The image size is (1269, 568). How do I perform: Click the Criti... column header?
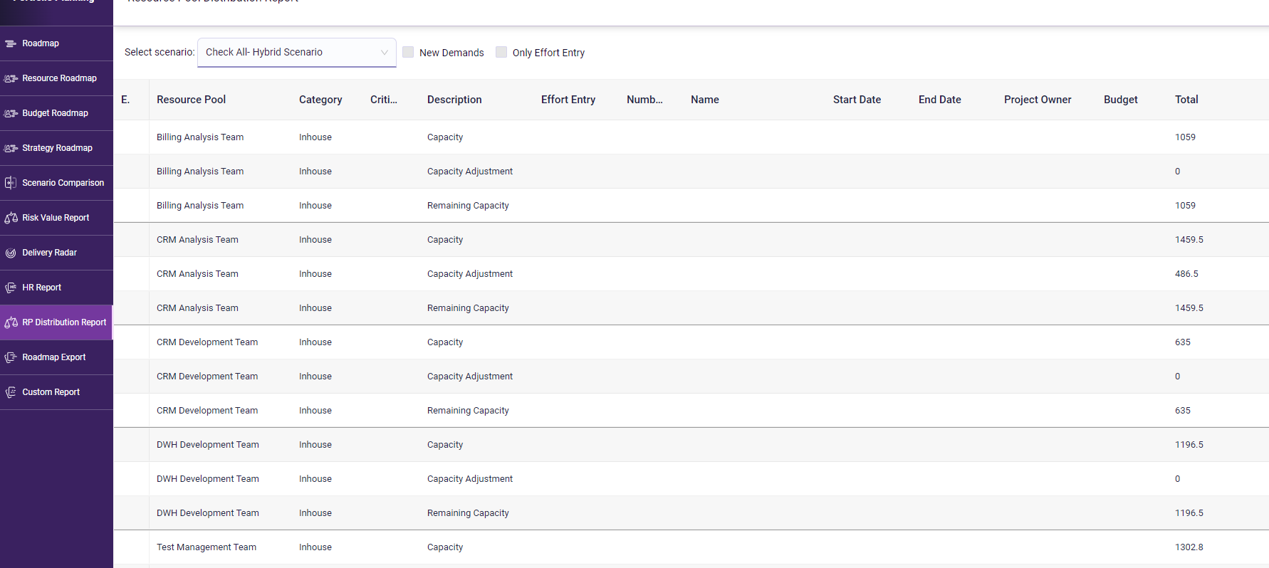tap(384, 100)
